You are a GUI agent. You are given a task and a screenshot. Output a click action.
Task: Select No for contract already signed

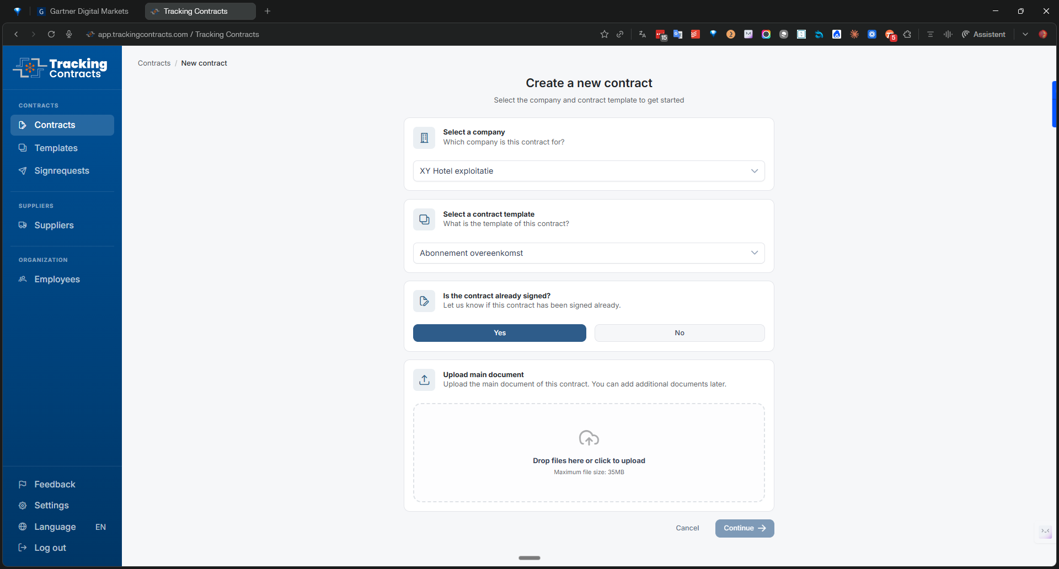(x=680, y=333)
